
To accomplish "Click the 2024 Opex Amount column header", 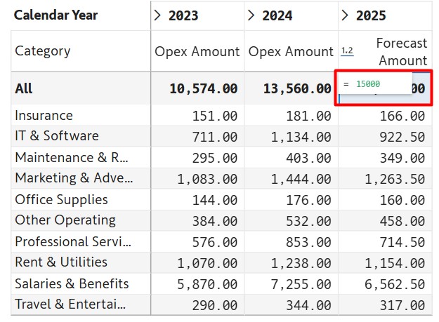I will [291, 52].
